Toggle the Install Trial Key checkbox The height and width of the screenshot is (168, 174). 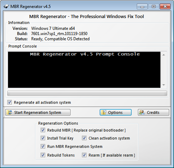pyautogui.click(x=43, y=138)
